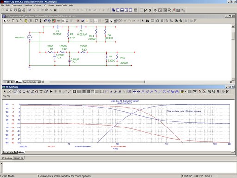Screen dimensions: 237x178
Task: Click the Tile vertical windows icon
Action: [x=118, y=10]
